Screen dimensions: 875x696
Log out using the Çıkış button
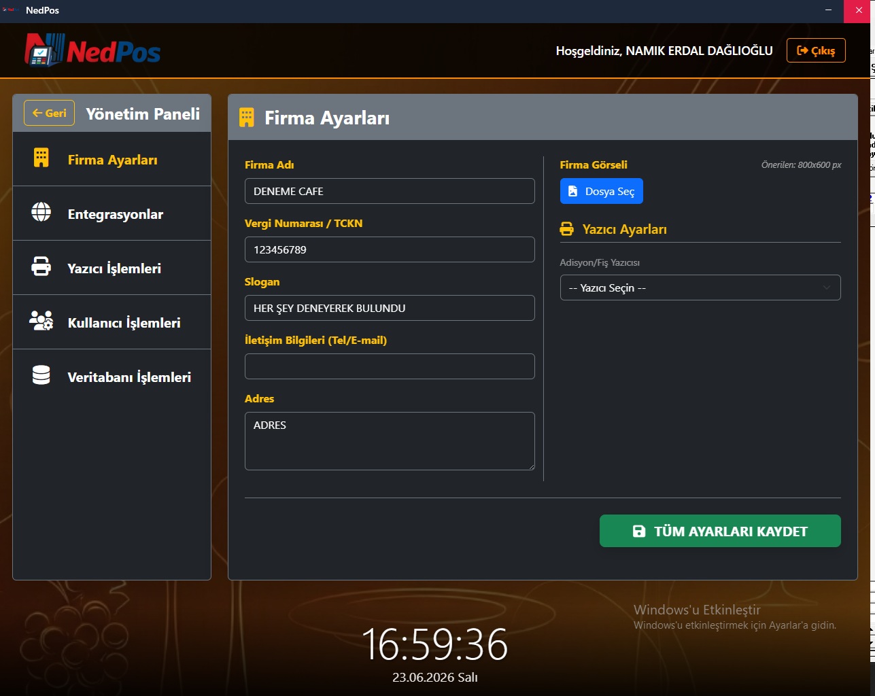click(x=816, y=50)
